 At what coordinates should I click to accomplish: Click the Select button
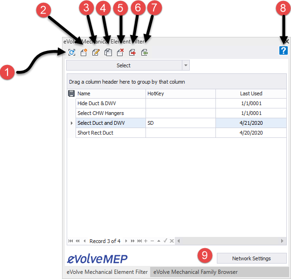point(124,65)
